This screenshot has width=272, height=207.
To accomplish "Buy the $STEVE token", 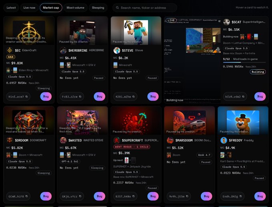I will 153,96.
